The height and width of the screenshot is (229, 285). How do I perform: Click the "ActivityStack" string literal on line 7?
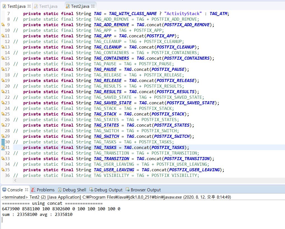[183, 14]
